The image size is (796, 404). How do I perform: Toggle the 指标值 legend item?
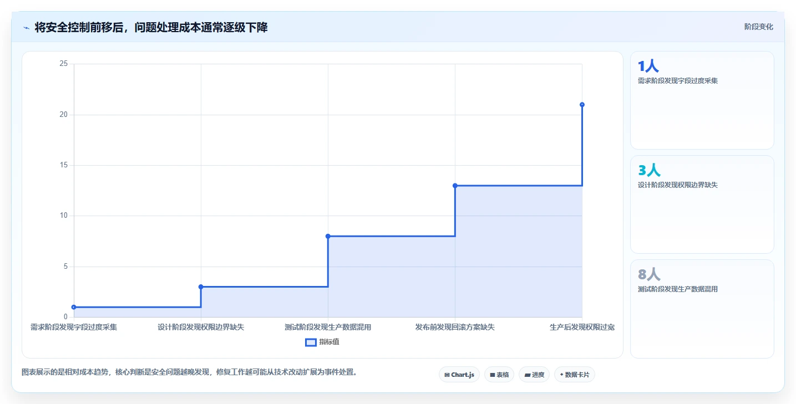(x=322, y=342)
